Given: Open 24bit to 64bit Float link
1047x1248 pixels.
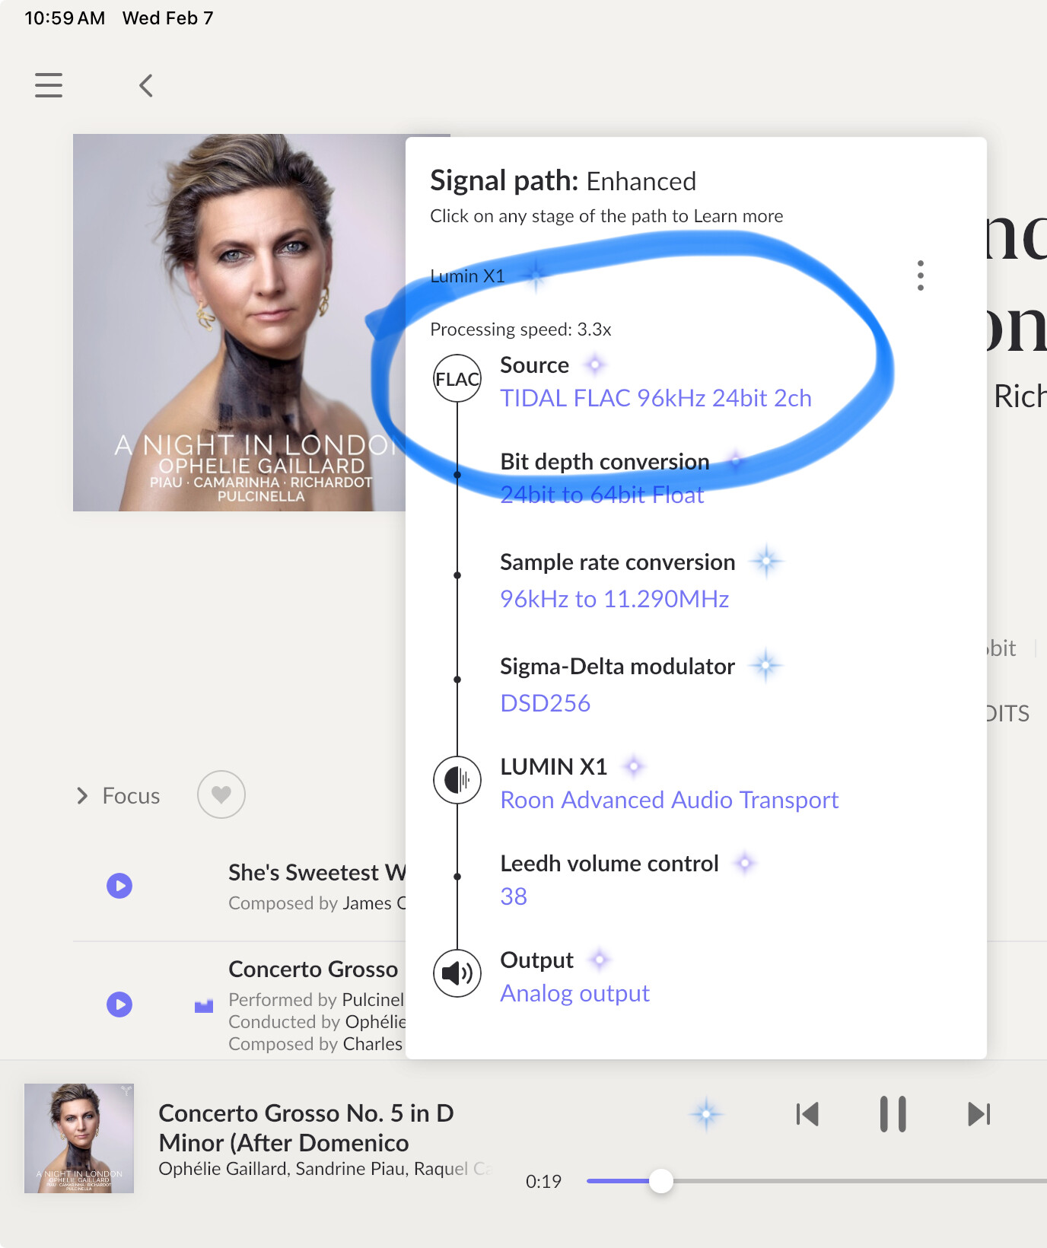Looking at the screenshot, I should pos(602,495).
